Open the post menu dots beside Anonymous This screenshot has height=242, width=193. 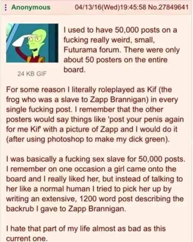click(6, 7)
